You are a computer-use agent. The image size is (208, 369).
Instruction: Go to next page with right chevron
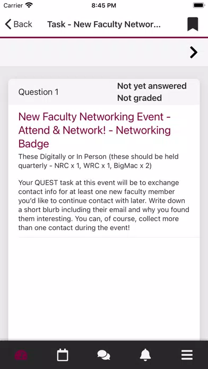pos(194,52)
